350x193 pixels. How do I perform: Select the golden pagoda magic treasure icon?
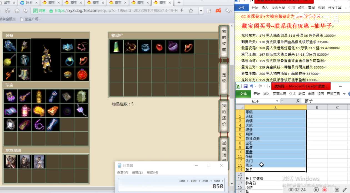tap(39, 96)
